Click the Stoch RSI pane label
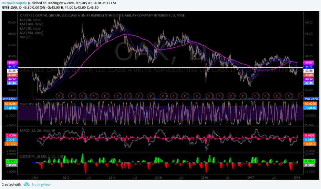321x189 pixels. click(41, 104)
